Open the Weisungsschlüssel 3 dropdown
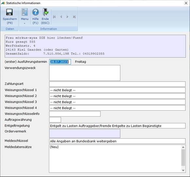Screen dimensions: 190x177 click(x=117, y=102)
